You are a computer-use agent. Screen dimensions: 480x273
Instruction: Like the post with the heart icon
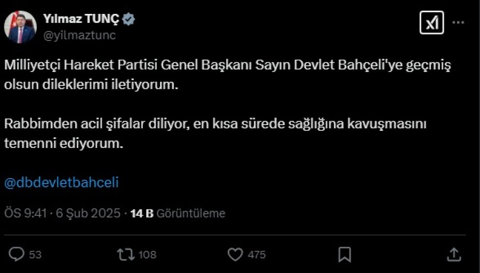point(235,254)
